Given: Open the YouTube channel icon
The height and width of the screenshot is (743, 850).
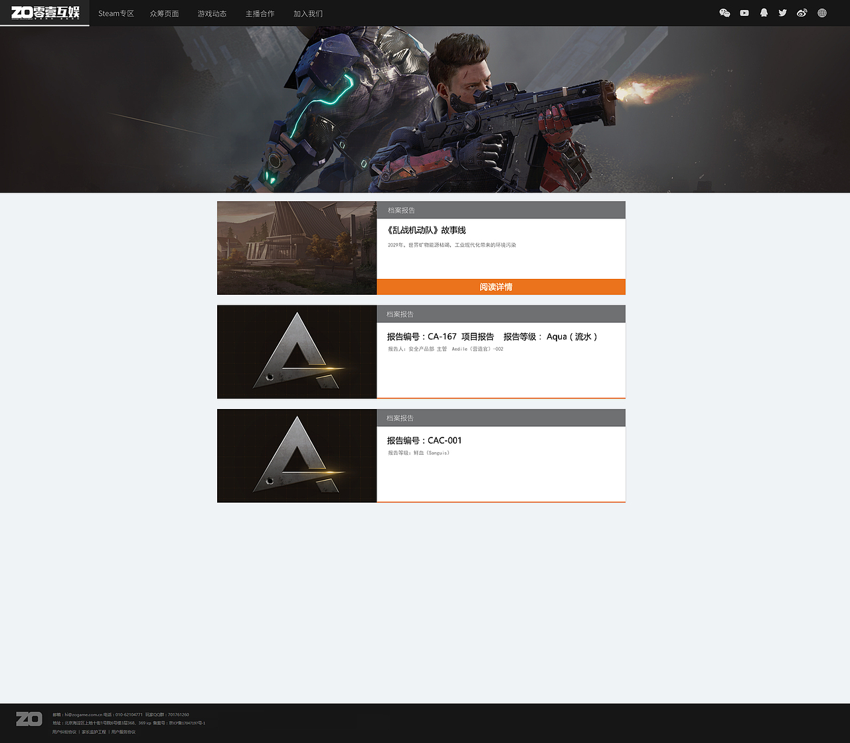Looking at the screenshot, I should (x=744, y=13).
